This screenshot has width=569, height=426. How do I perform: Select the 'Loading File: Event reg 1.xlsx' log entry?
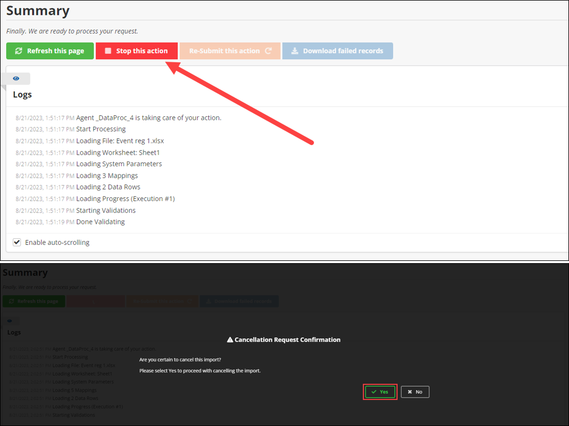pos(120,141)
